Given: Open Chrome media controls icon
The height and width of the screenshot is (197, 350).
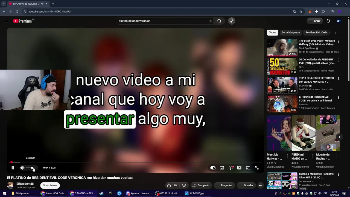Looking at the screenshot, I should pyautogui.click(x=333, y=11).
